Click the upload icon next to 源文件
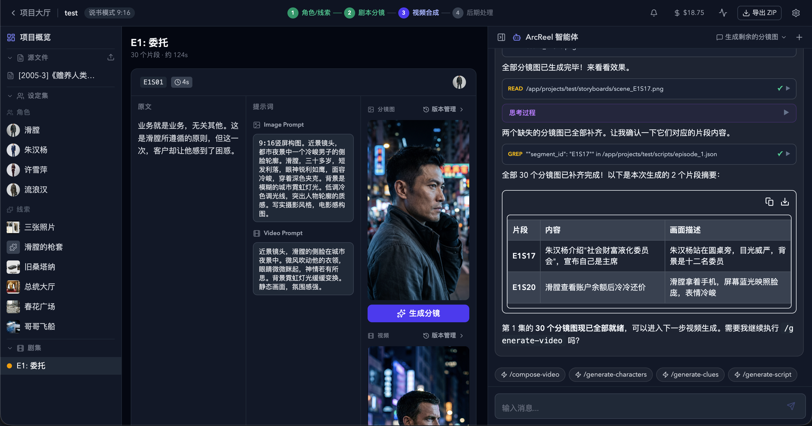This screenshot has width=812, height=426. pos(111,57)
